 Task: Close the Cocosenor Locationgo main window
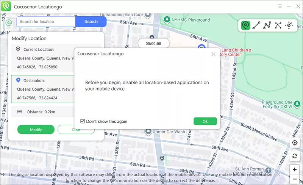(298, 6)
